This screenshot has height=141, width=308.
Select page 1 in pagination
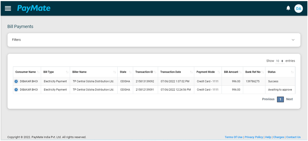(280, 99)
